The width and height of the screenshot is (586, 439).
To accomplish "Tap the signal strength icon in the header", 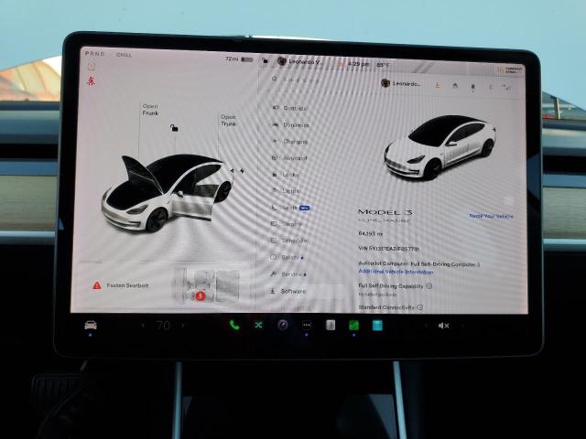I will (x=507, y=88).
